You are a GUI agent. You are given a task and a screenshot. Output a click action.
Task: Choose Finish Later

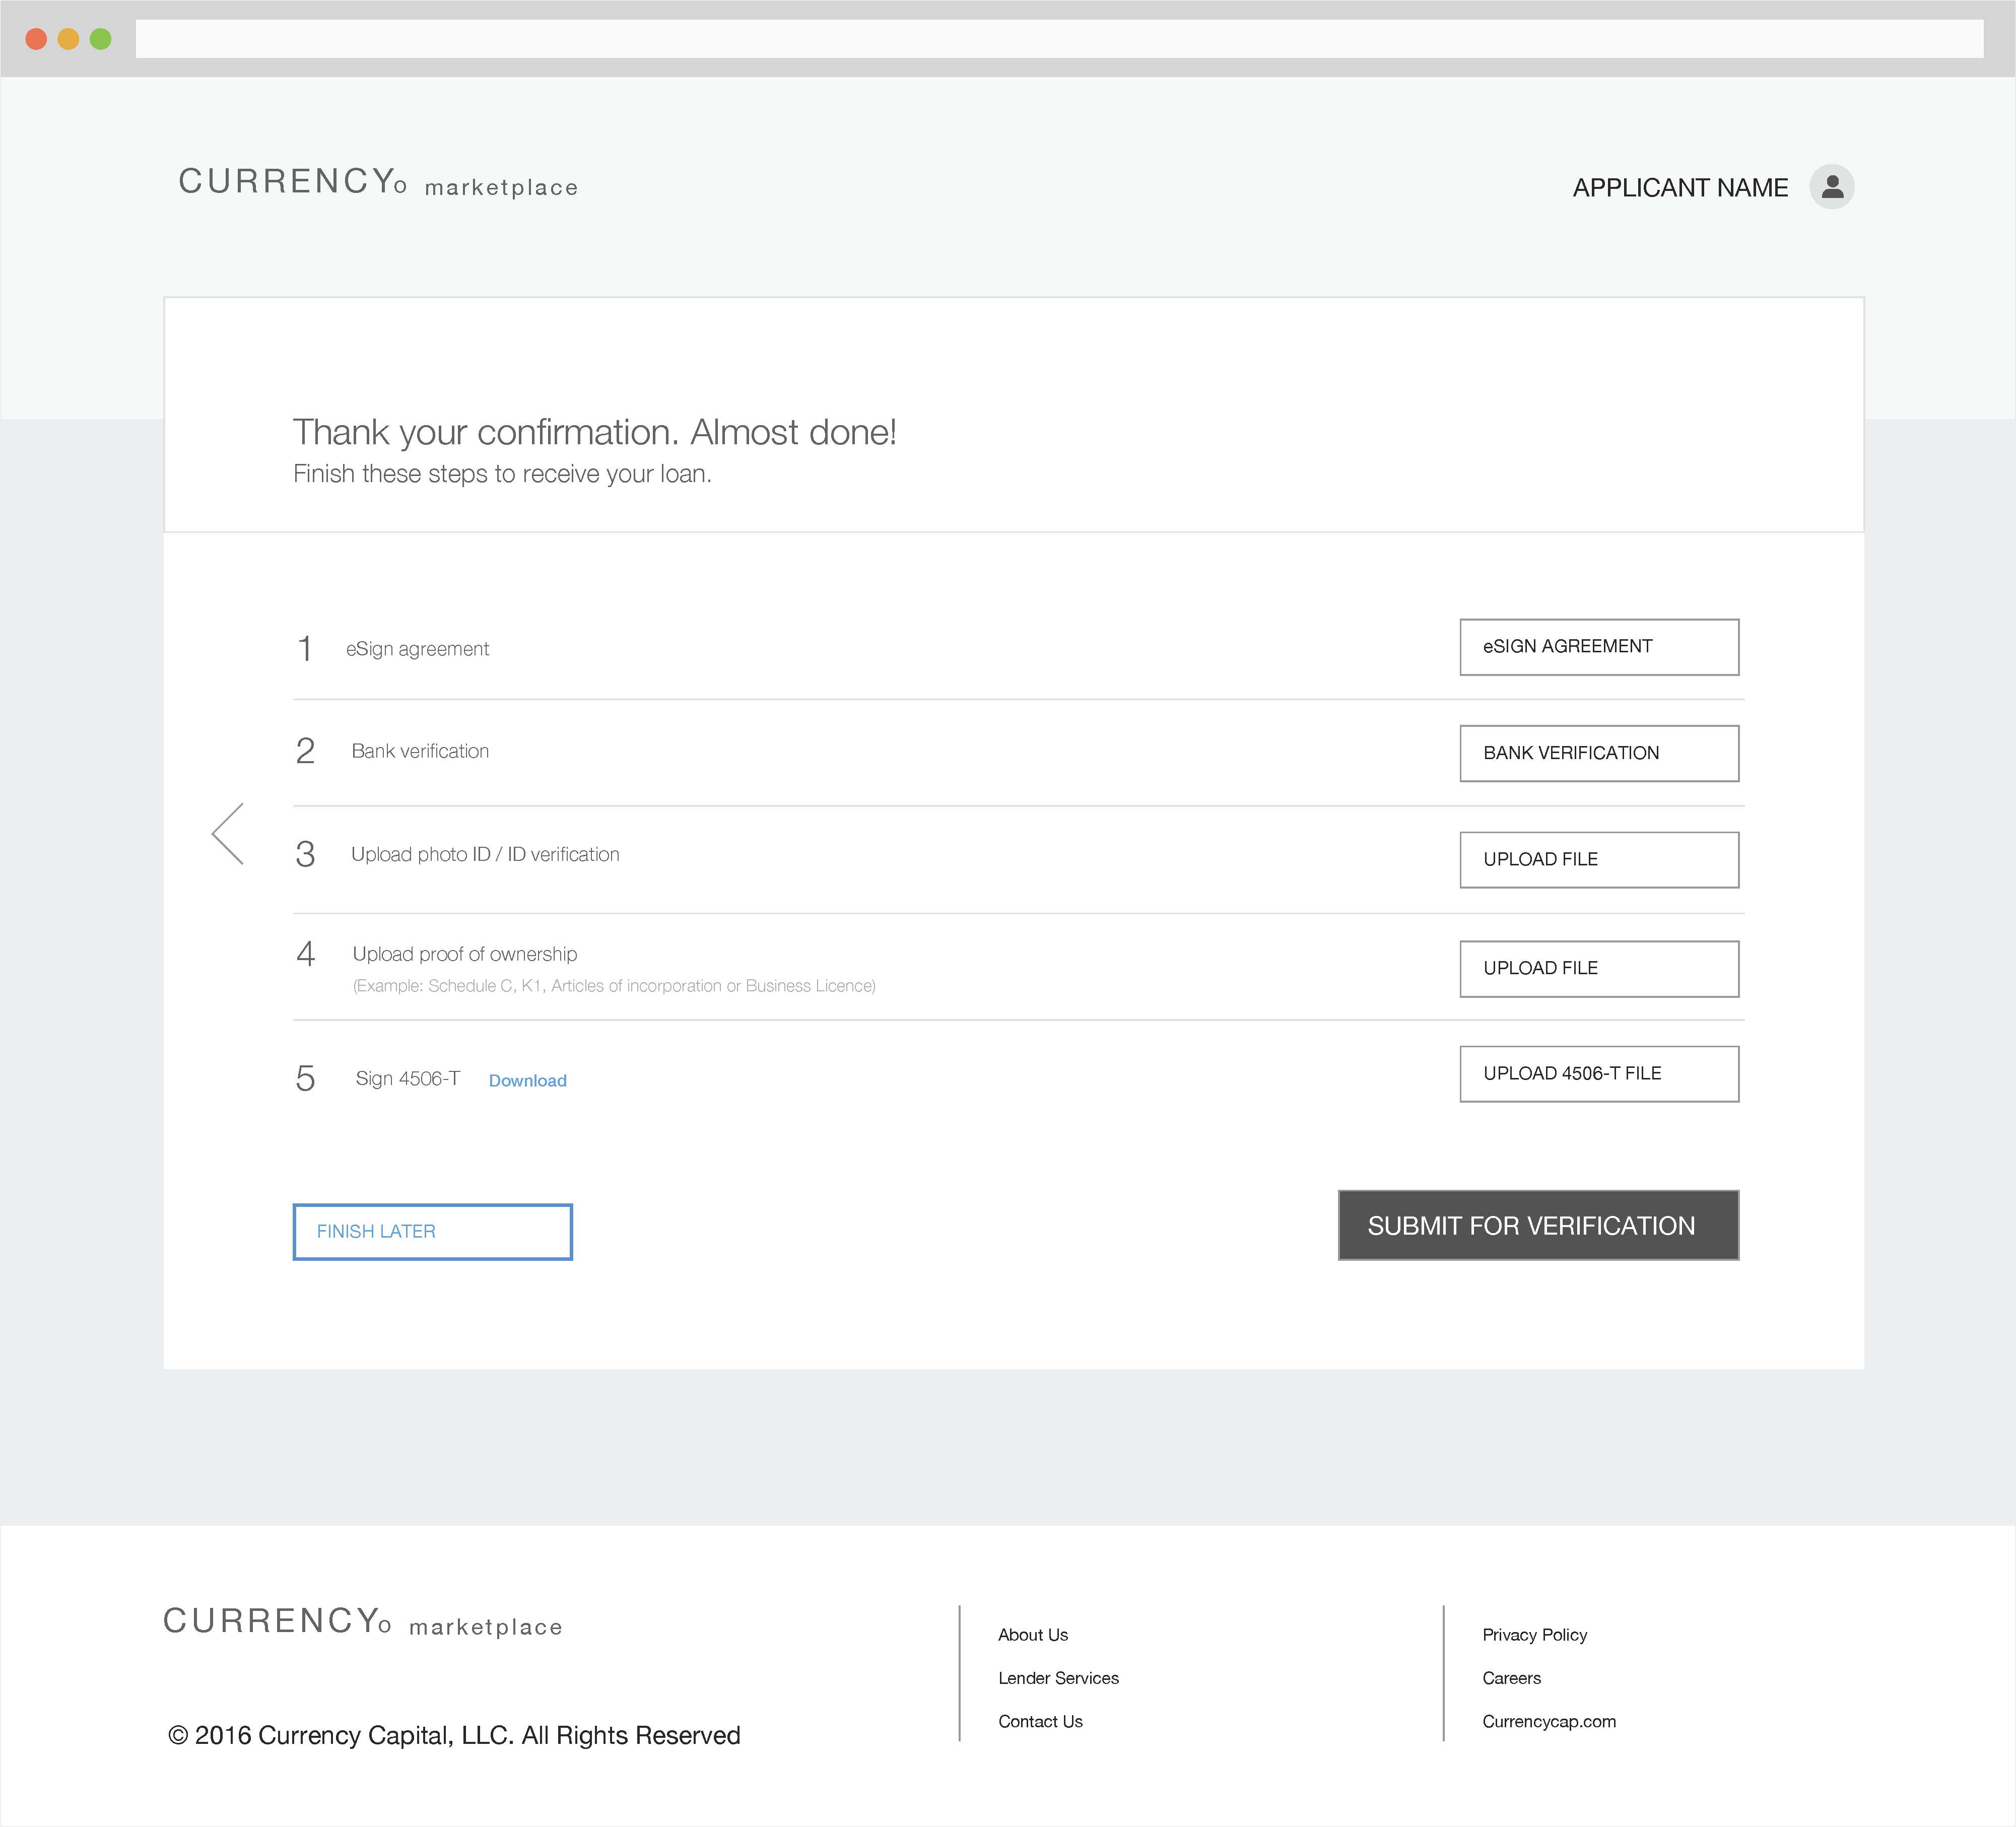click(x=432, y=1231)
